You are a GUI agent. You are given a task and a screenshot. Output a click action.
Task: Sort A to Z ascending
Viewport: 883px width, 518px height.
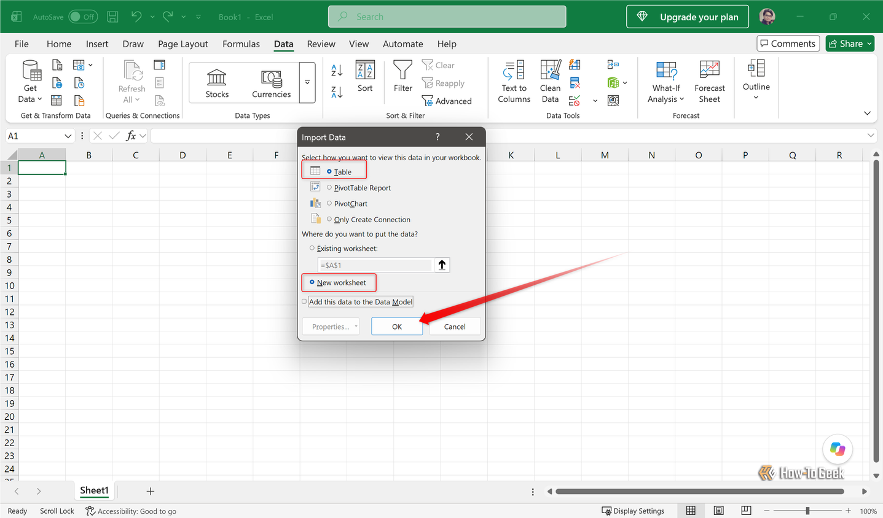click(337, 71)
